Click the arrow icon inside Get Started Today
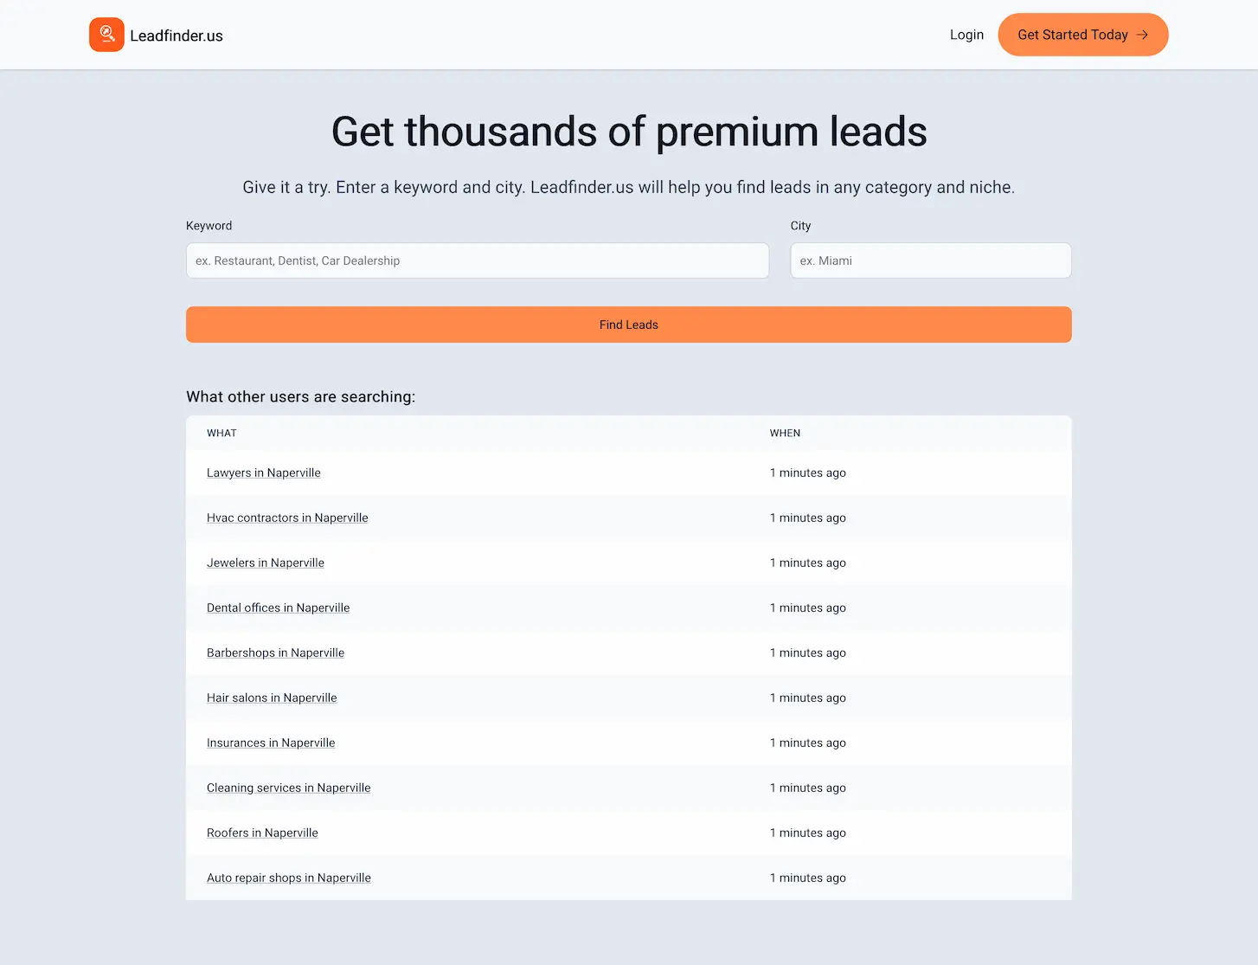Screen dimensions: 1258x965 1141,35
